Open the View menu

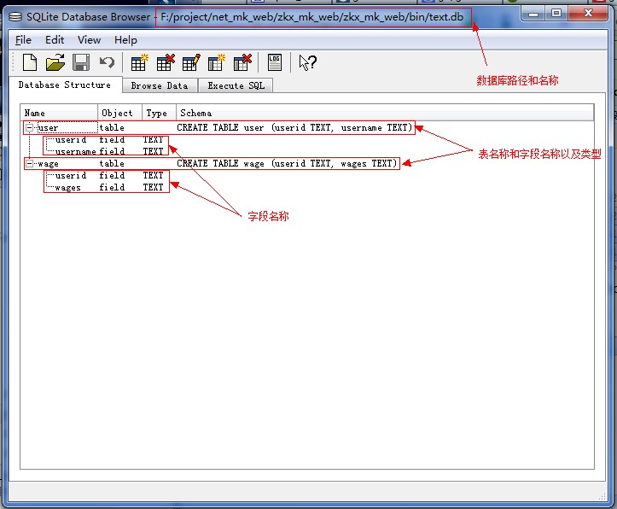point(89,40)
